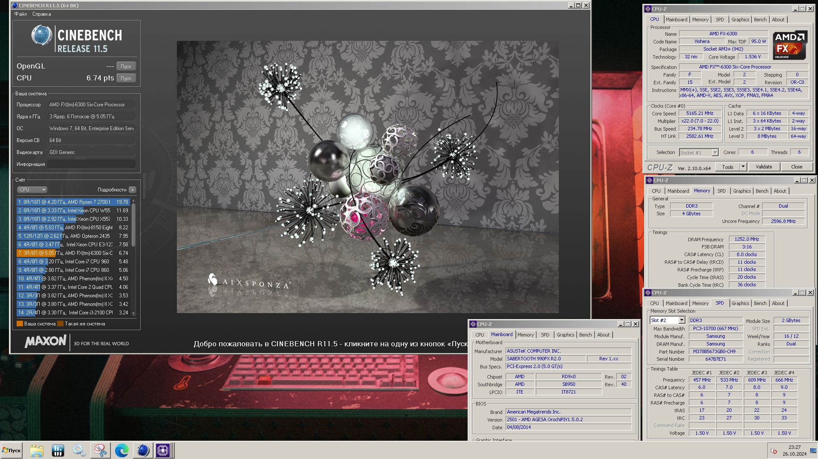This screenshot has height=459, width=818.
Task: Click the rendered Cinebench scene image
Action: [x=367, y=177]
